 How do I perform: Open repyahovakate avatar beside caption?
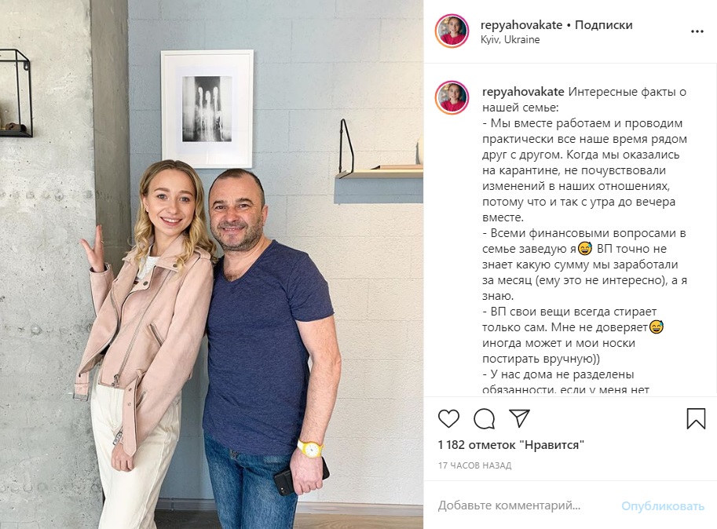click(x=452, y=98)
